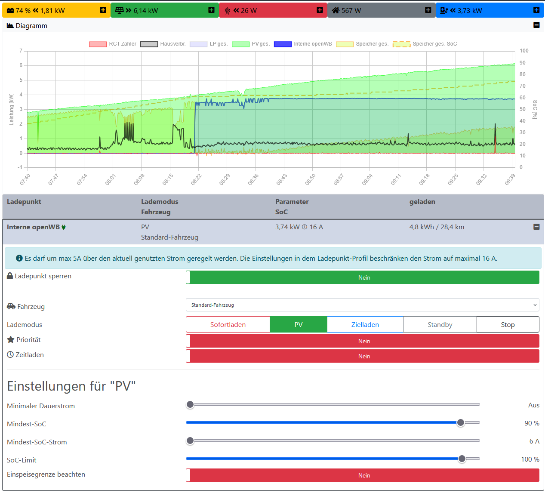545x493 pixels.
Task: Click the geladen column header
Action: [422, 201]
